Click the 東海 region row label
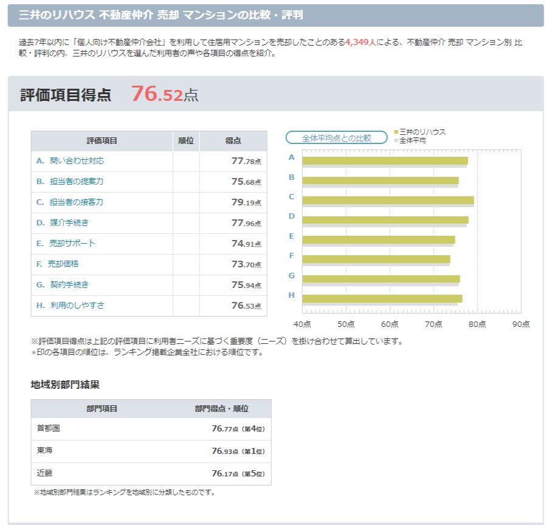The height and width of the screenshot is (525, 549). (x=44, y=450)
